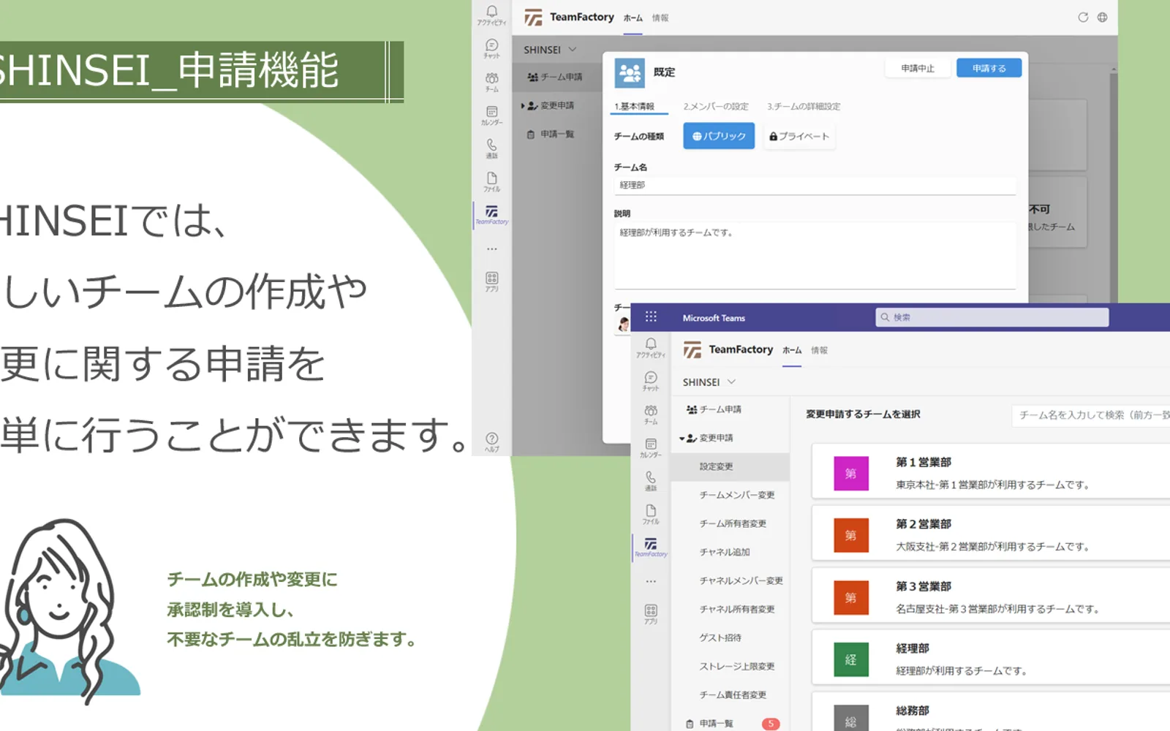Open Calls in the front Teams sidebar

coord(651,480)
